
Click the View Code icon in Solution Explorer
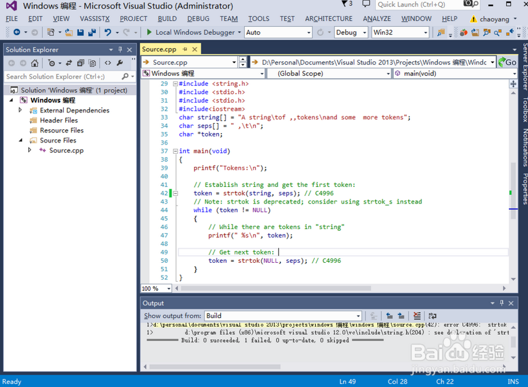[x=107, y=63]
